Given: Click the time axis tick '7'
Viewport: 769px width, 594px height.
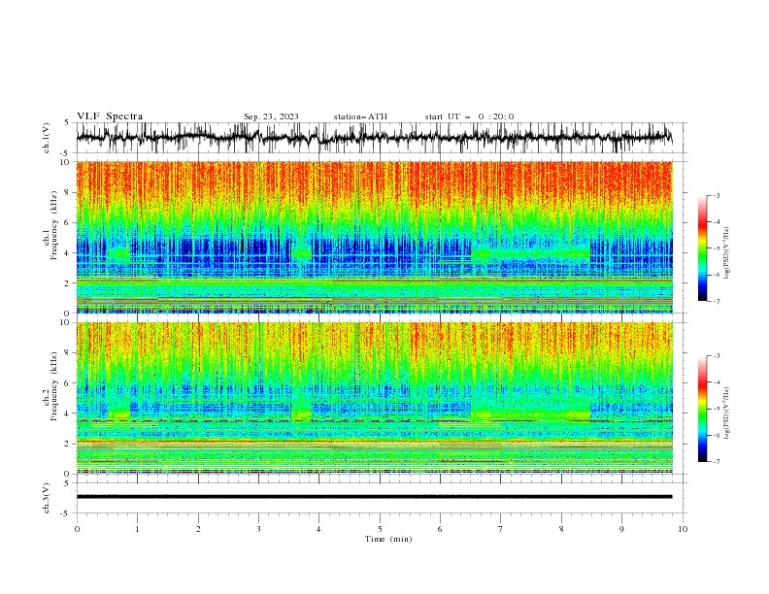Looking at the screenshot, I should [501, 529].
